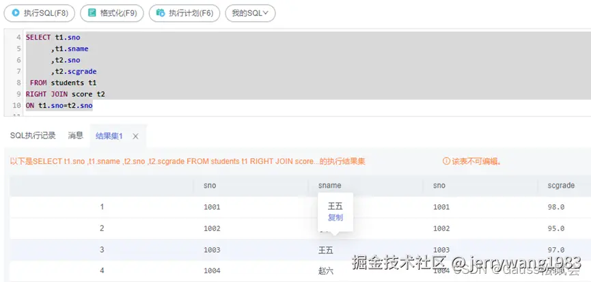Click the FROM students t1 line

pos(64,83)
